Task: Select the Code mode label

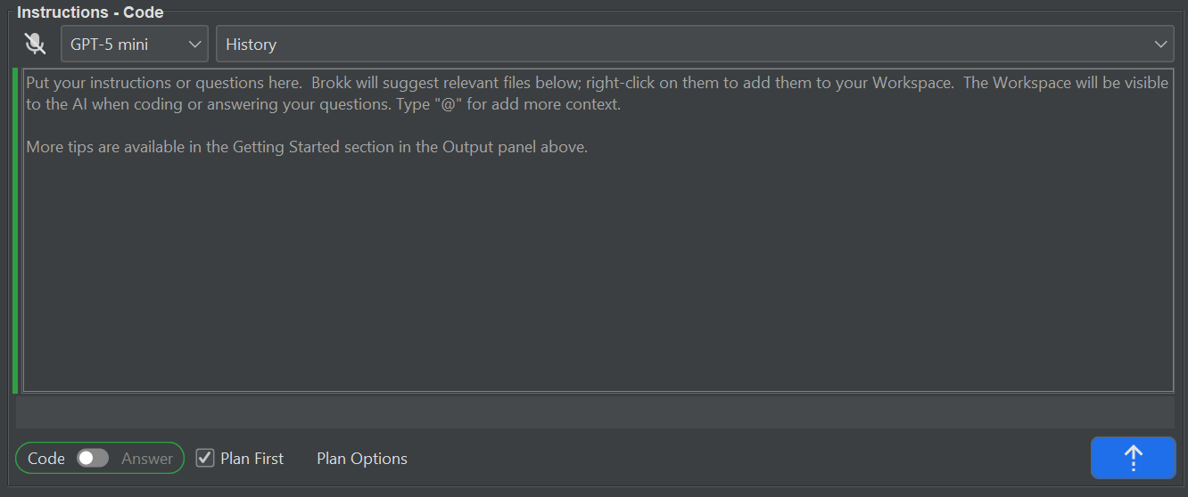Action: click(x=46, y=459)
